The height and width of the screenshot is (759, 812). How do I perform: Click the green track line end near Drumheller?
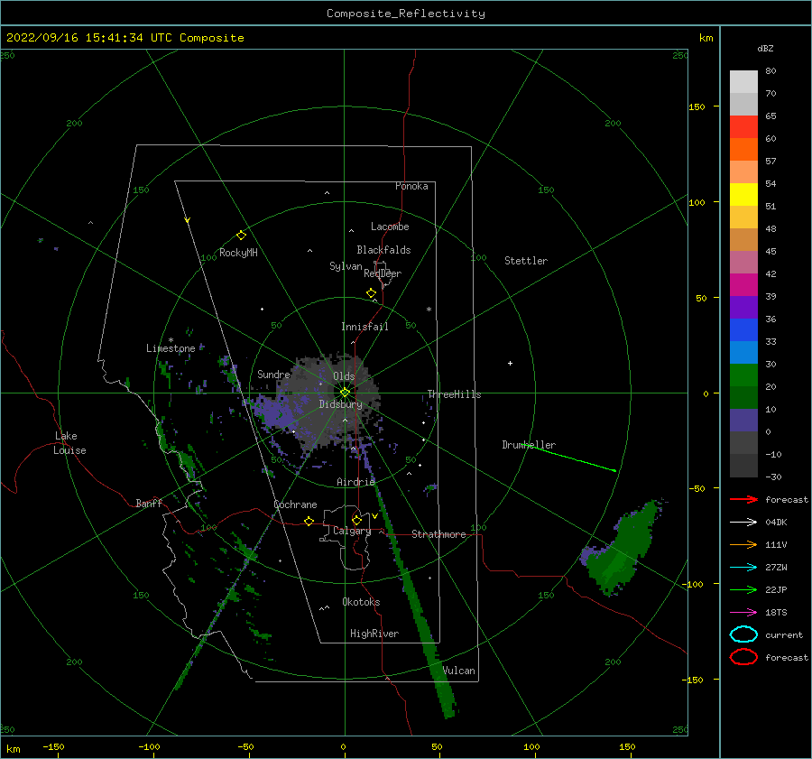tap(615, 470)
